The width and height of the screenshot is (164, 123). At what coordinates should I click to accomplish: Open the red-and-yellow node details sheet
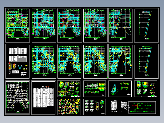[x=69, y=107]
